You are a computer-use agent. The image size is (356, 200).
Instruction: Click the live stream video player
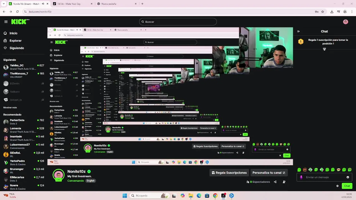tap(170, 96)
